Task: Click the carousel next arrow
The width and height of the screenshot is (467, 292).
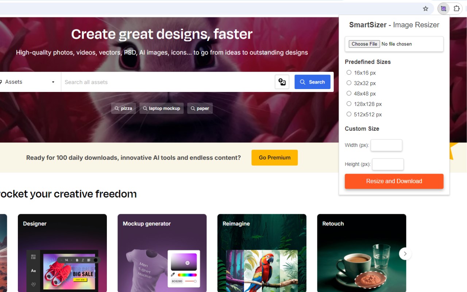Action: [405, 254]
